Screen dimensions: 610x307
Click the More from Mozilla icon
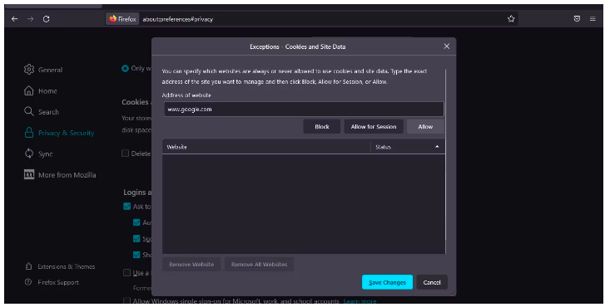coord(29,174)
